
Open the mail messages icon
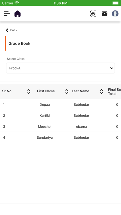pyautogui.click(x=104, y=14)
